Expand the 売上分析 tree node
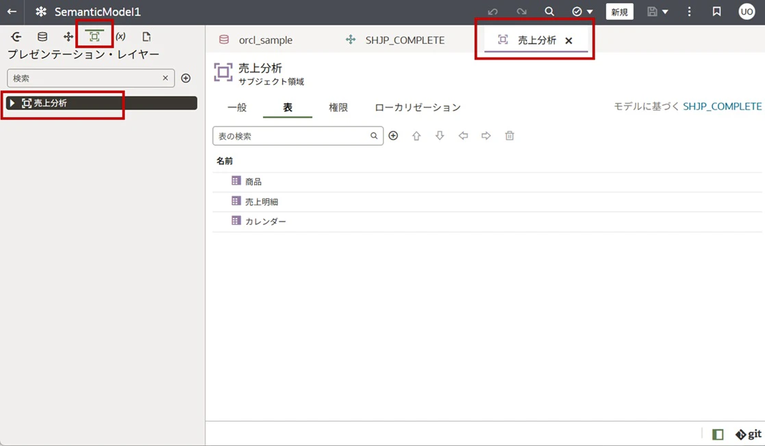Image resolution: width=765 pixels, height=446 pixels. pyautogui.click(x=12, y=103)
